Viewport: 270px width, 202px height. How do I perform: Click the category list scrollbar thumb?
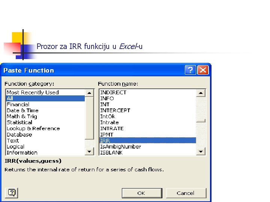(x=89, y=118)
